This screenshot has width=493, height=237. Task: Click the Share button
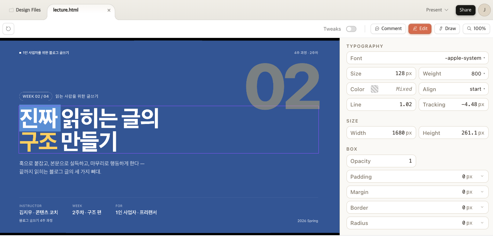pyautogui.click(x=465, y=10)
